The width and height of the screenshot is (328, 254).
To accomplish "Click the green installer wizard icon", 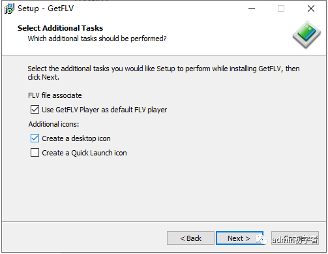I will click(306, 35).
